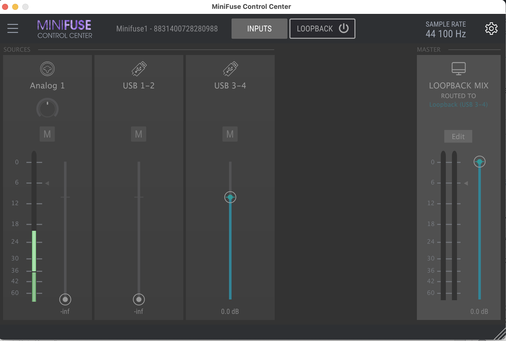The width and height of the screenshot is (506, 341).
Task: Open settings with the gear icon
Action: click(x=491, y=29)
